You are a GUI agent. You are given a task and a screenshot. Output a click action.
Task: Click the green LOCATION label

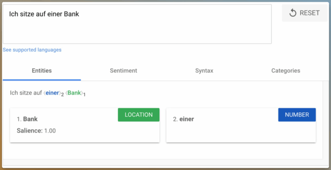(139, 115)
